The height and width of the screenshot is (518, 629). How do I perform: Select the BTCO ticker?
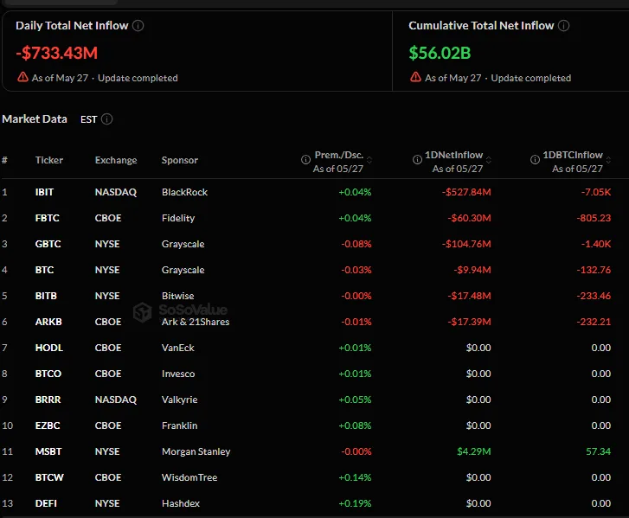point(48,374)
